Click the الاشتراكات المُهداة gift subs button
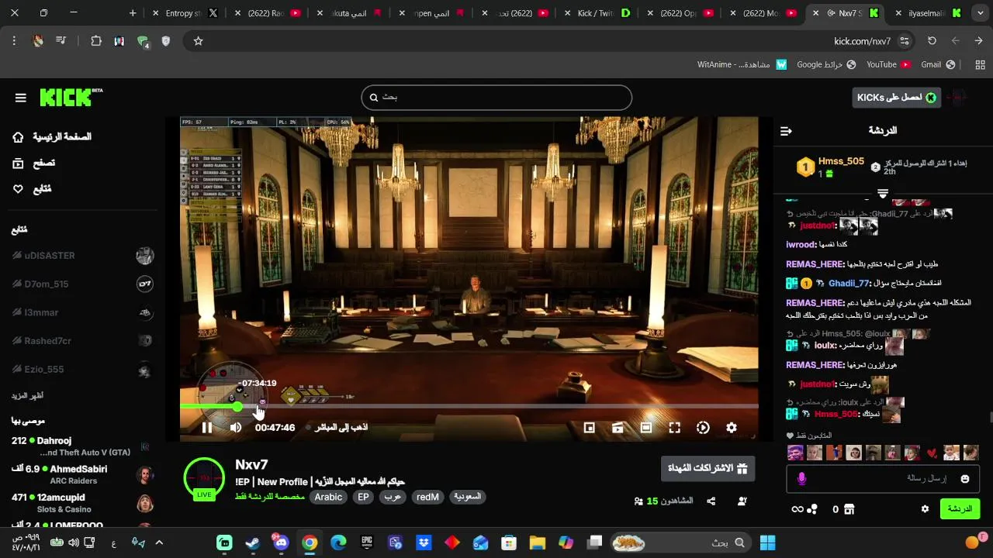This screenshot has height=558, width=993. click(x=708, y=468)
